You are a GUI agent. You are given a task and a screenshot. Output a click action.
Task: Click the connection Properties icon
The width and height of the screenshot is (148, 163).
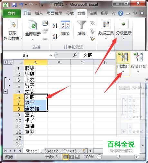pos(45,31)
